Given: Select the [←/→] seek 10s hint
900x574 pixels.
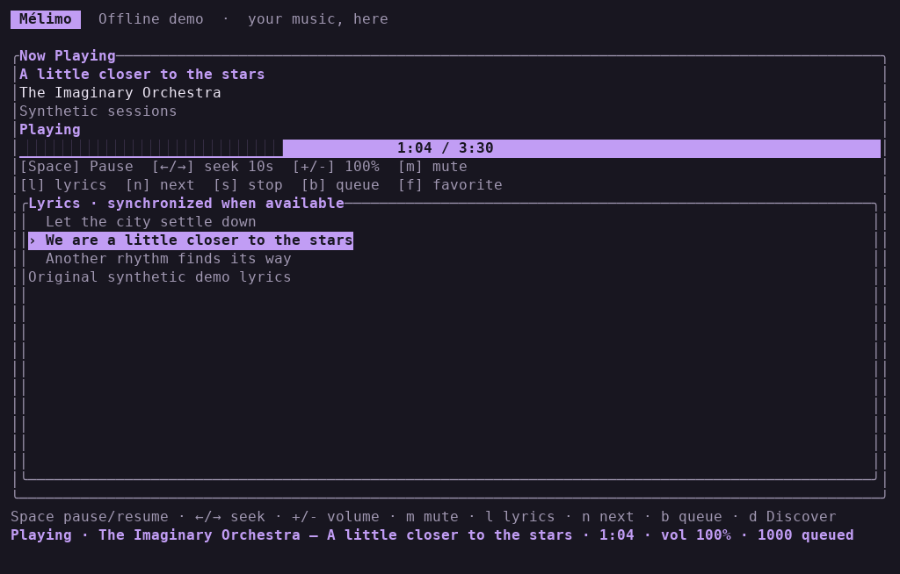Looking at the screenshot, I should (x=213, y=166).
